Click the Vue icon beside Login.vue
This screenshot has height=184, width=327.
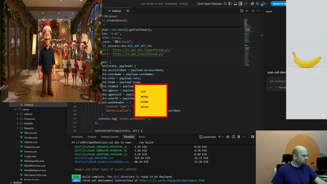[x=22, y=156]
